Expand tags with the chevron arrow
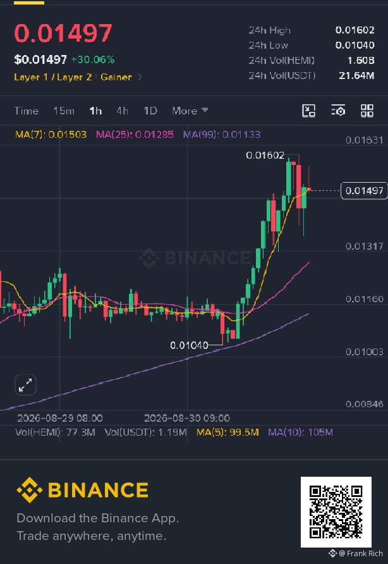Image resolution: width=388 pixels, height=564 pixels. pyautogui.click(x=140, y=77)
